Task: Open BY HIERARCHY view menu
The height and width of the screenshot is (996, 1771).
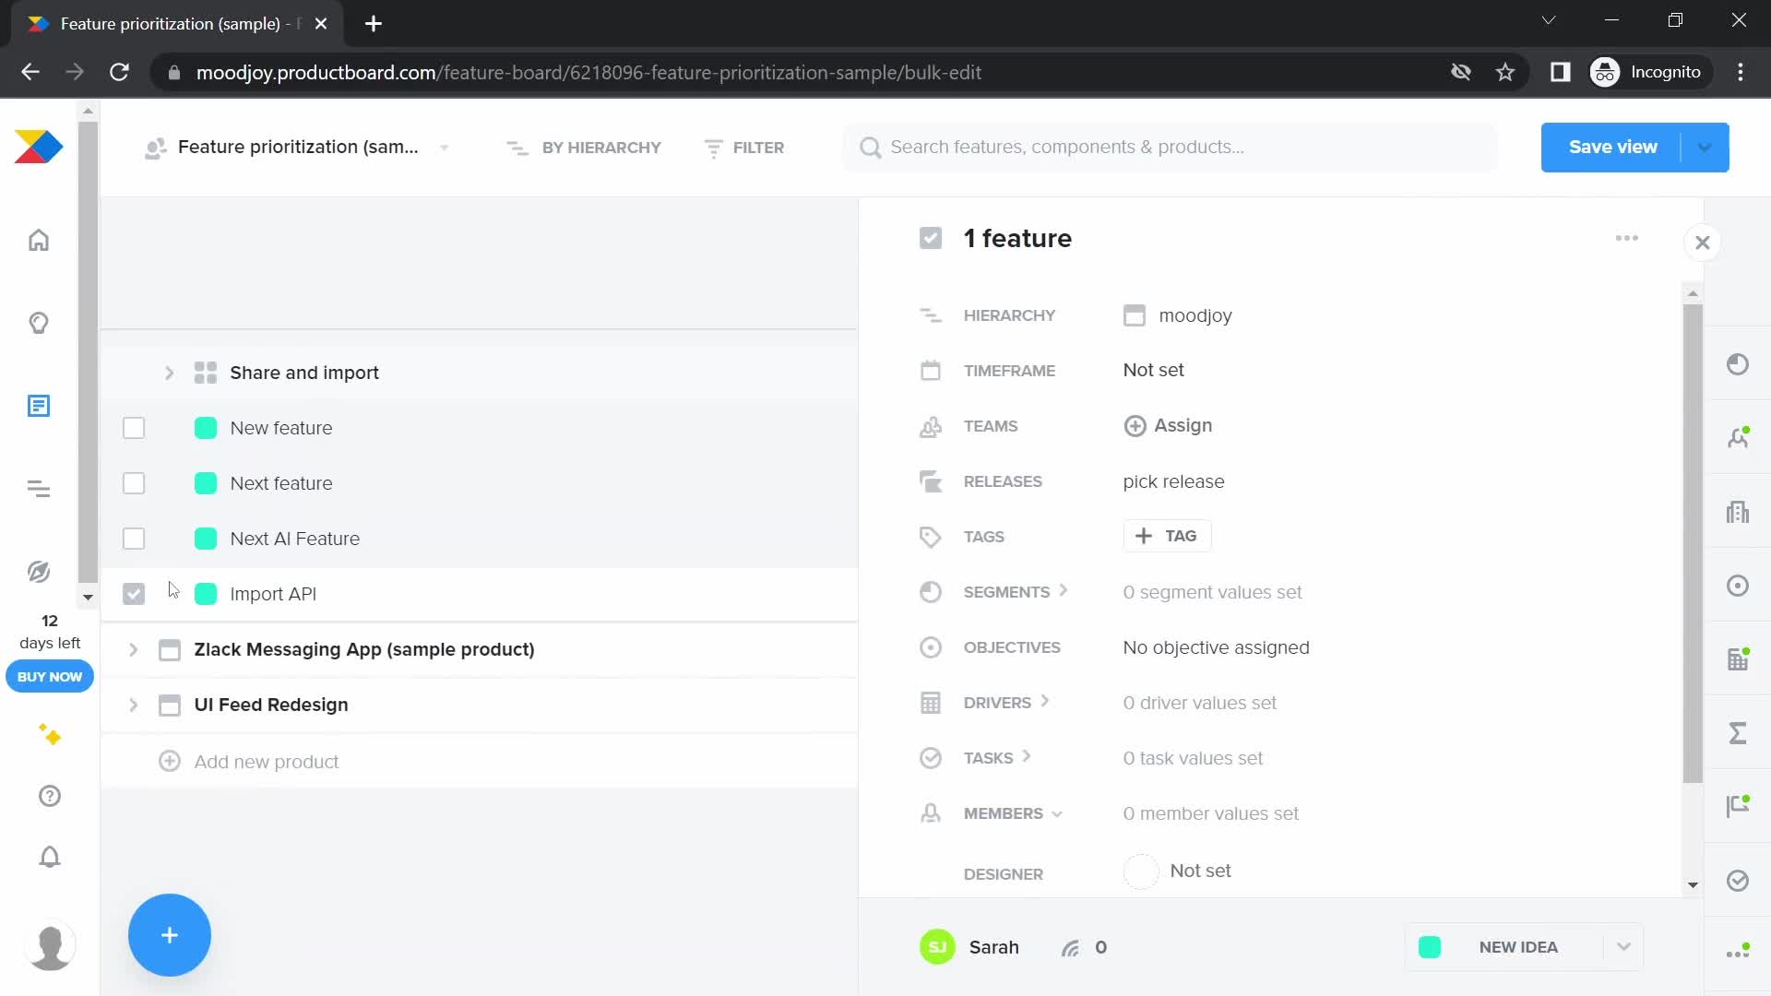Action: [x=585, y=148]
